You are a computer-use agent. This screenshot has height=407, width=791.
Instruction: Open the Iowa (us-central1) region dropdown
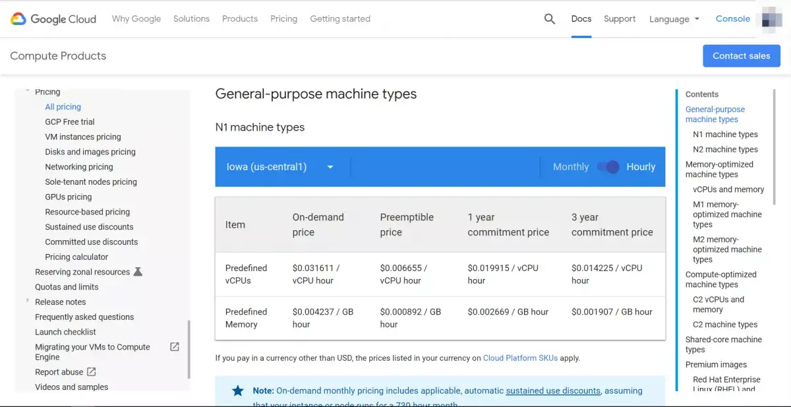(x=281, y=167)
